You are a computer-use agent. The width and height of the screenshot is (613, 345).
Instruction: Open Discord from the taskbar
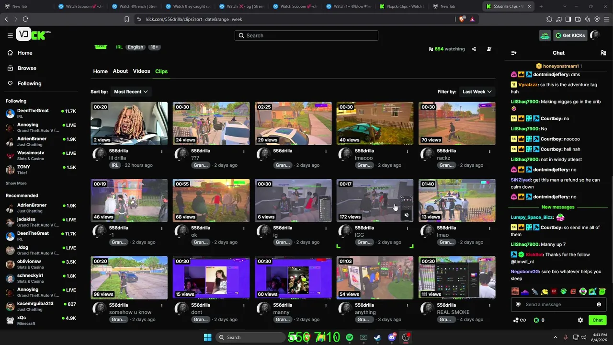tap(392, 337)
